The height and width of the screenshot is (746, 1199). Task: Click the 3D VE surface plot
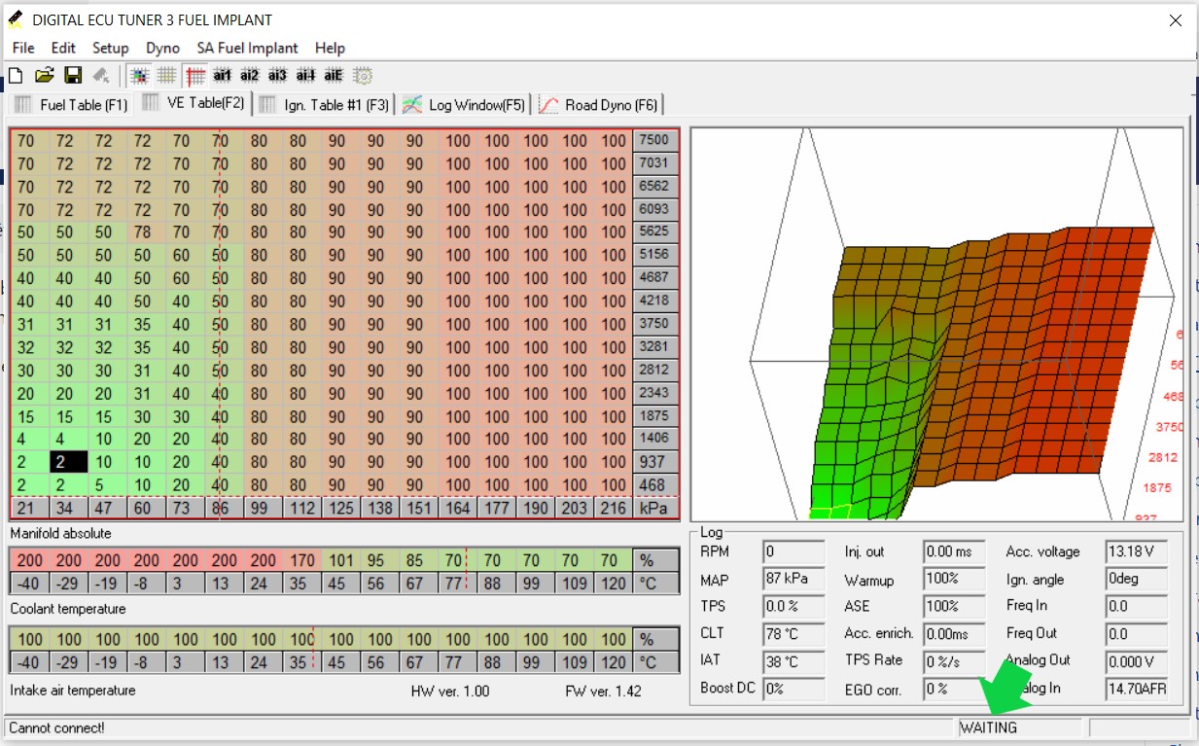coord(936,324)
